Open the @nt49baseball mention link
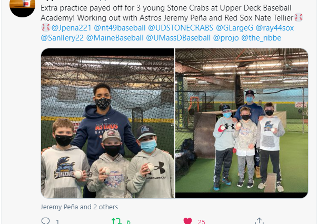This screenshot has width=318, height=224. click(120, 28)
